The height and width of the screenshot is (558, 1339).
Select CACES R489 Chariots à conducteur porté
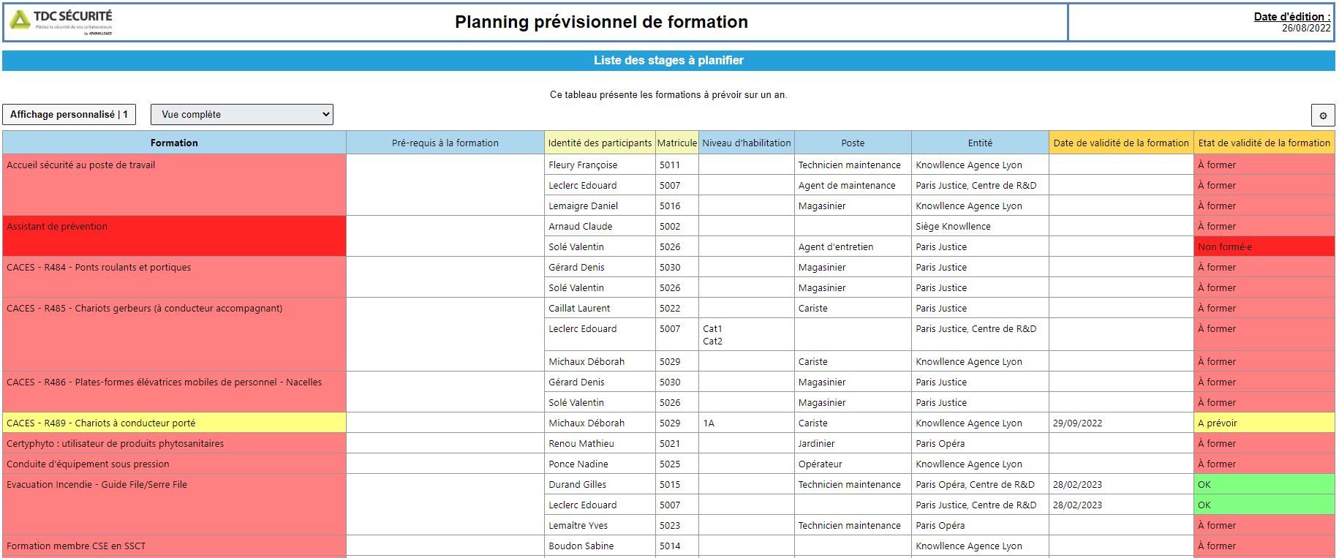(174, 423)
